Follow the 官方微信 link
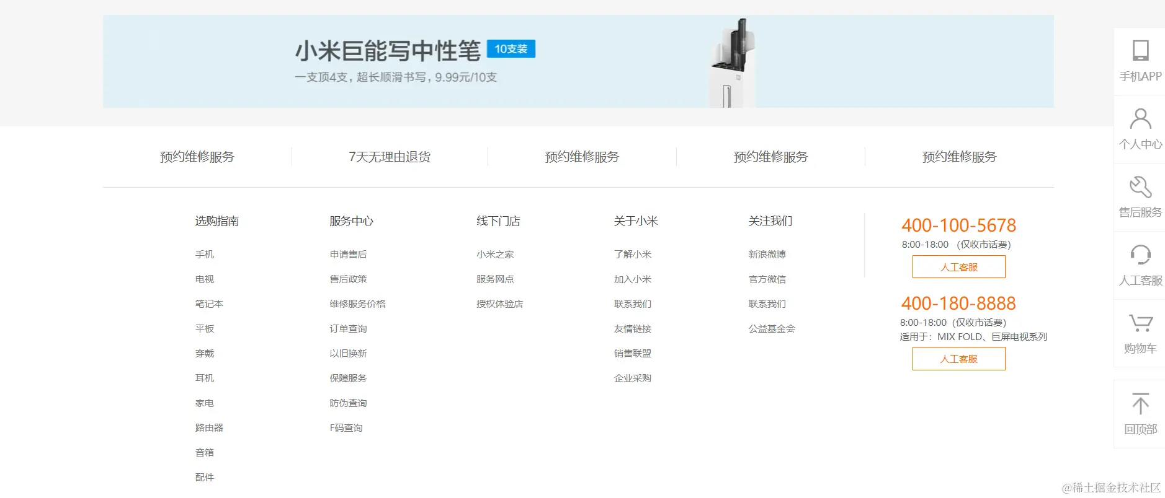 pyautogui.click(x=767, y=279)
